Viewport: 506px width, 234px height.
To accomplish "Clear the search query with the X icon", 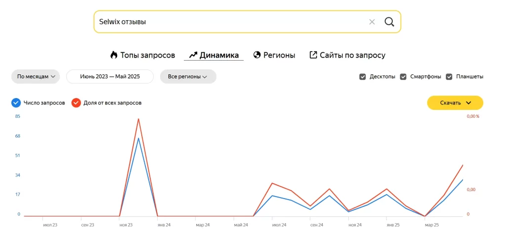I will point(372,22).
